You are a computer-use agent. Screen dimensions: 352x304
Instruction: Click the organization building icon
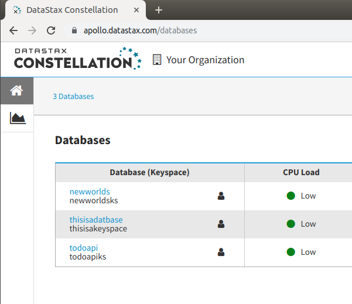(157, 60)
